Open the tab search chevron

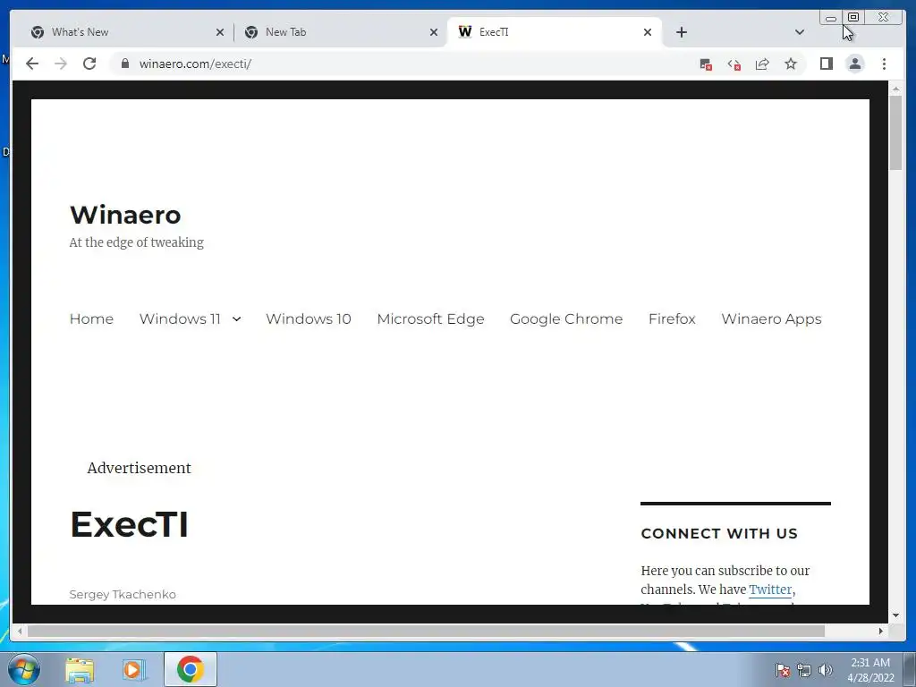800,32
